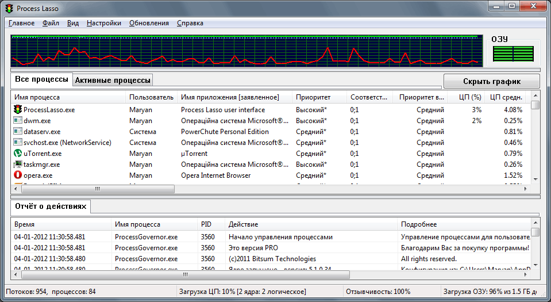The width and height of the screenshot is (551, 302).
Task: Click the uTorrent.exe green icon
Action: point(18,153)
